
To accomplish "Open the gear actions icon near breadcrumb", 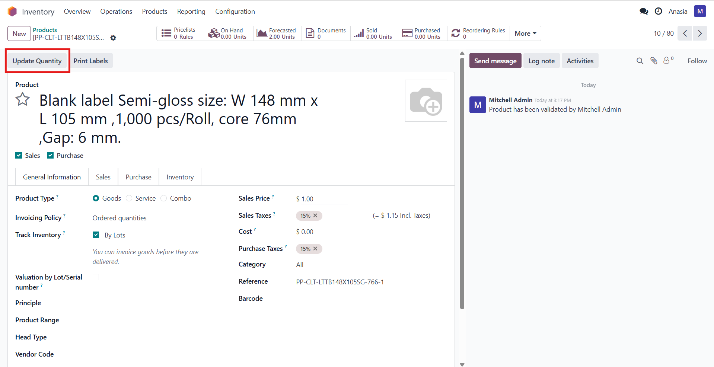I will pos(113,38).
